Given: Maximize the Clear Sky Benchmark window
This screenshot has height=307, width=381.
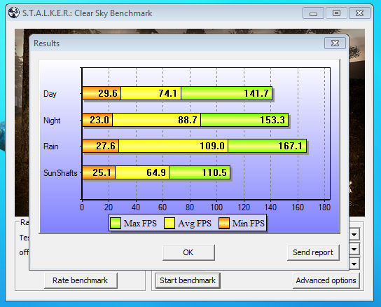Looking at the screenshot, I should coord(336,13).
